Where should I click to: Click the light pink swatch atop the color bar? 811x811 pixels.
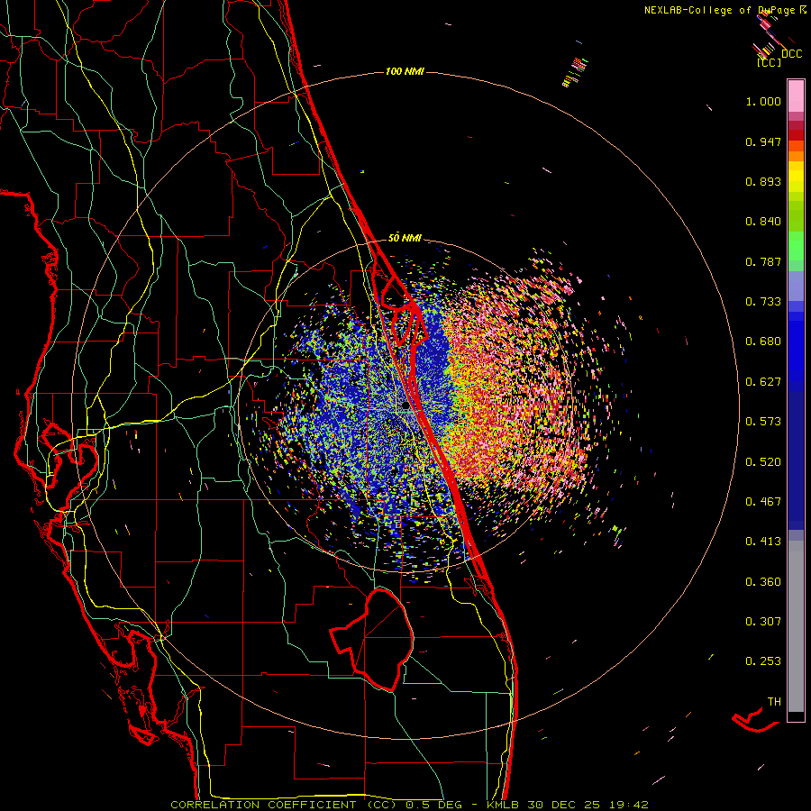[x=796, y=96]
